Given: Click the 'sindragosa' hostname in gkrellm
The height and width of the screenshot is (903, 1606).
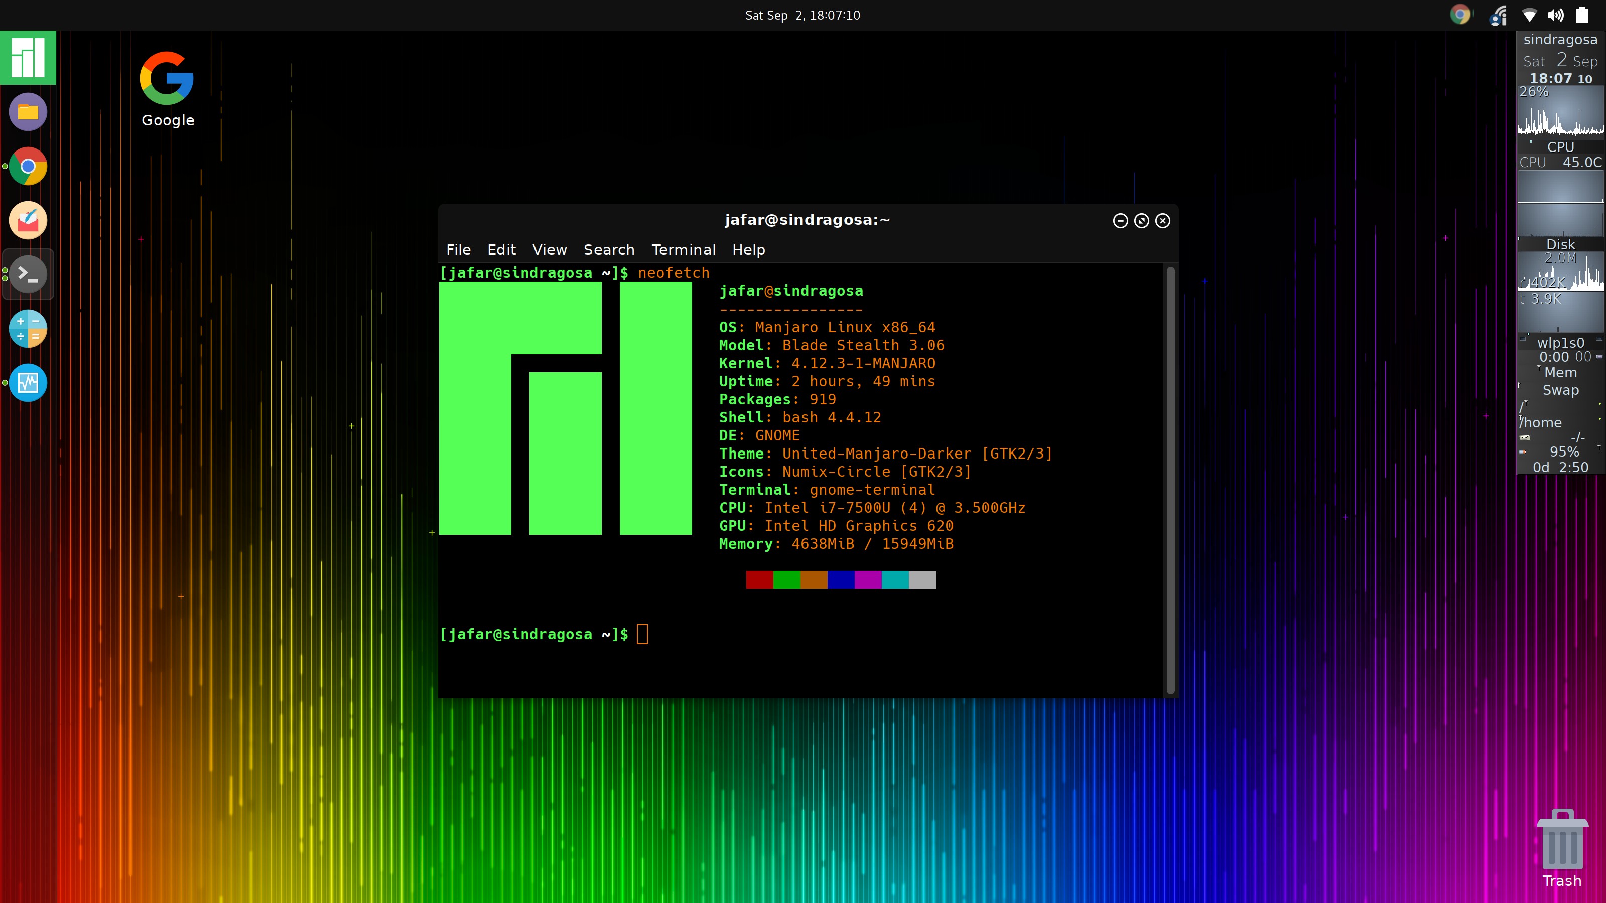Looking at the screenshot, I should [1560, 39].
